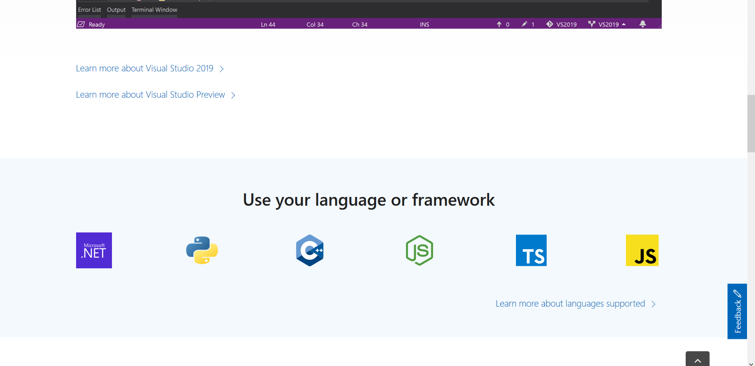Click the Error List tab in screenshot
Viewport: 755px width, 366px height.
(89, 10)
